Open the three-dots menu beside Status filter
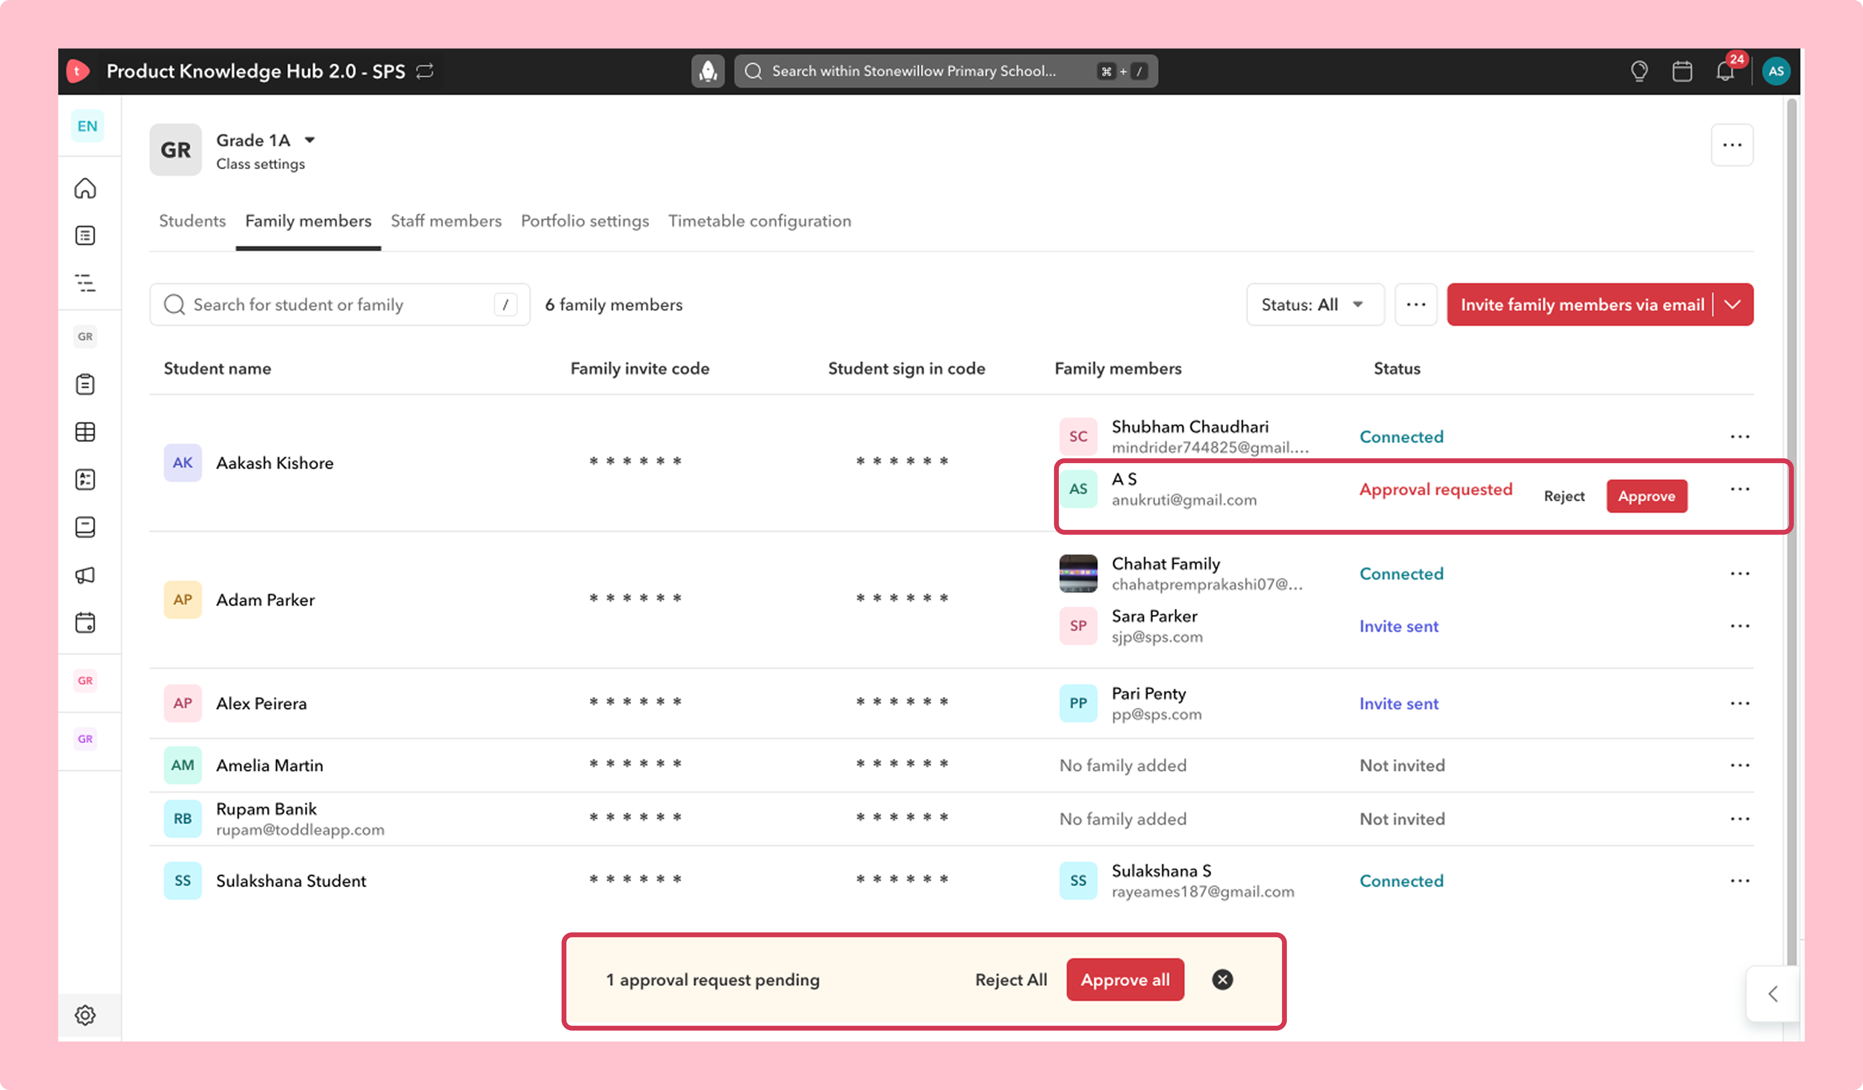 [1416, 304]
